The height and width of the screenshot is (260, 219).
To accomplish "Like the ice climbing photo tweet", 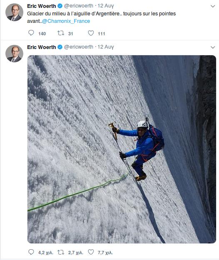I will (91, 252).
